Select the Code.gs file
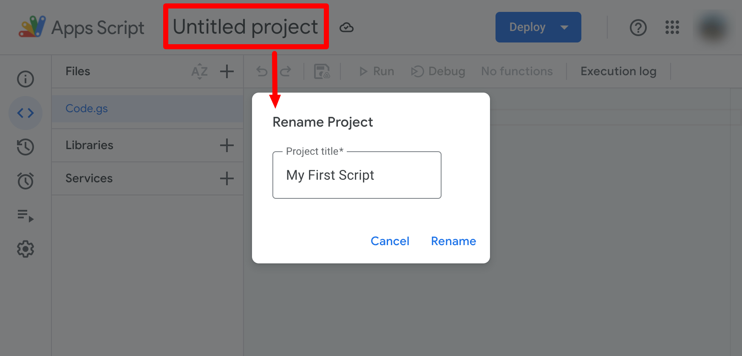This screenshot has width=742, height=356. click(87, 108)
